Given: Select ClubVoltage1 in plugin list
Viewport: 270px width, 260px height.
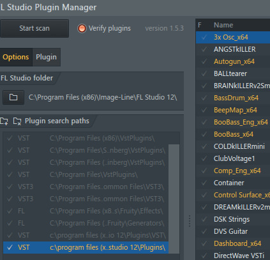Looking at the screenshot, I should pyautogui.click(x=234, y=158).
